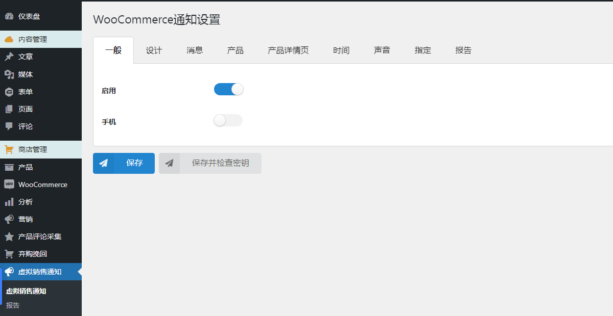Open 媒体 library from sidebar
The height and width of the screenshot is (316, 613).
tap(41, 74)
